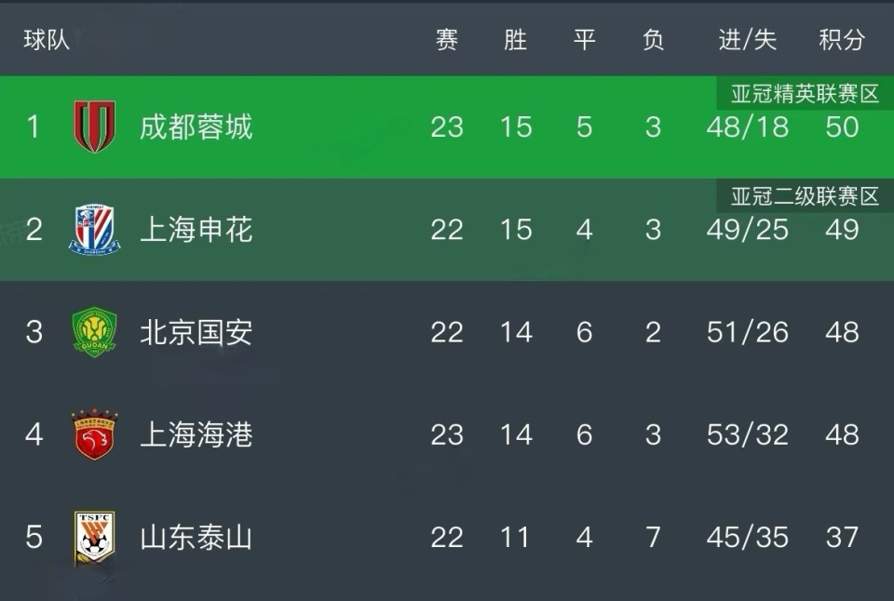The height and width of the screenshot is (601, 894).
Task: Sort table by 积分 points column
Action: point(841,40)
